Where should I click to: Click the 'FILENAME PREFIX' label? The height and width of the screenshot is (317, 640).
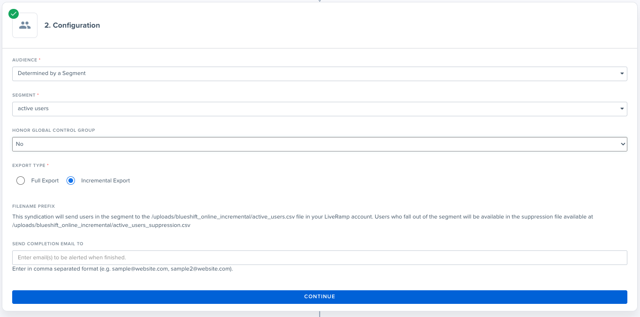tap(34, 206)
